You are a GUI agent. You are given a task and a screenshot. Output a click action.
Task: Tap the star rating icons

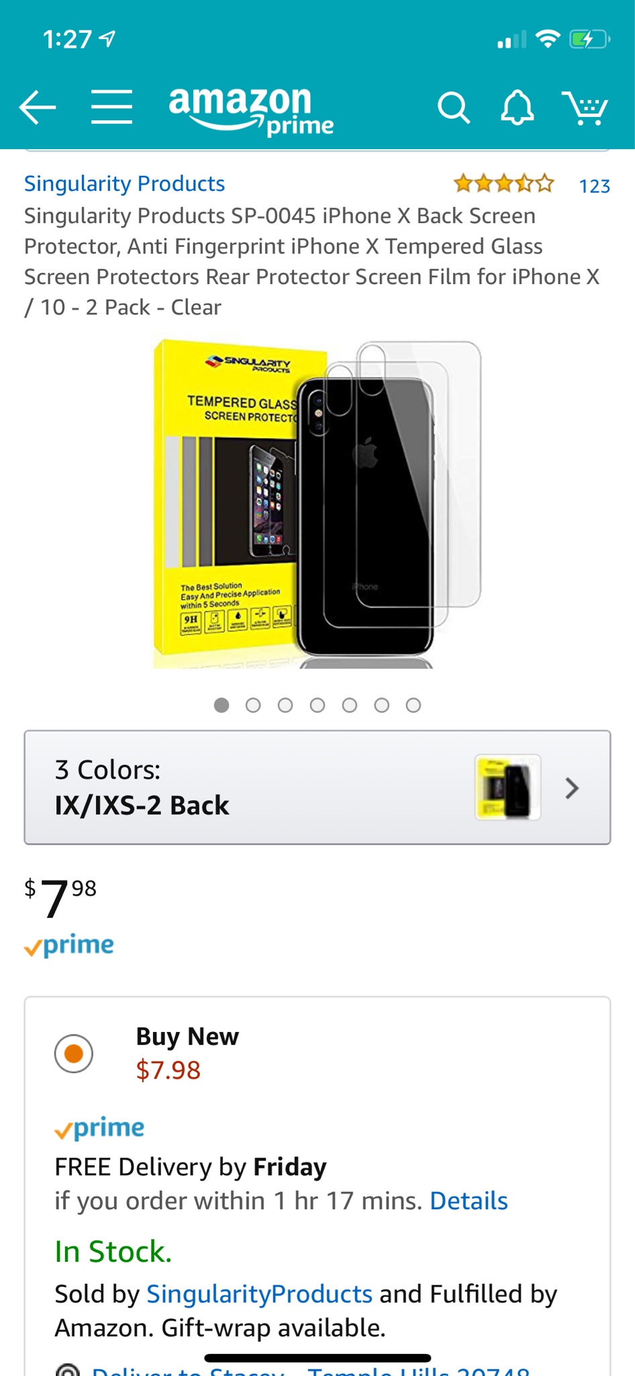[x=504, y=183]
